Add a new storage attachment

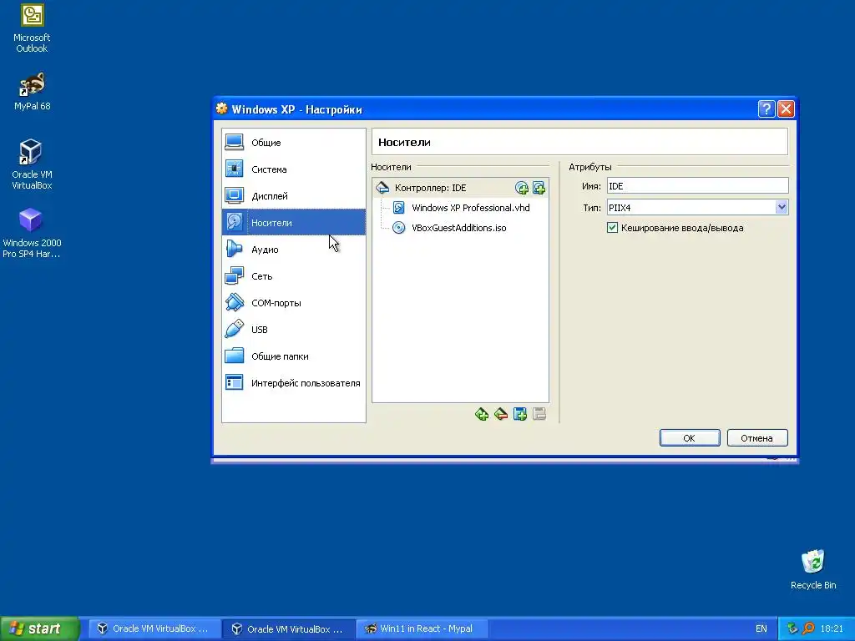(x=520, y=414)
